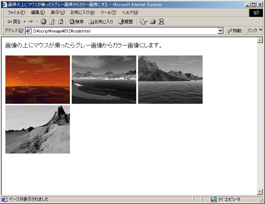Click the リンク label
This screenshot has height=204, width=265.
[252, 30]
